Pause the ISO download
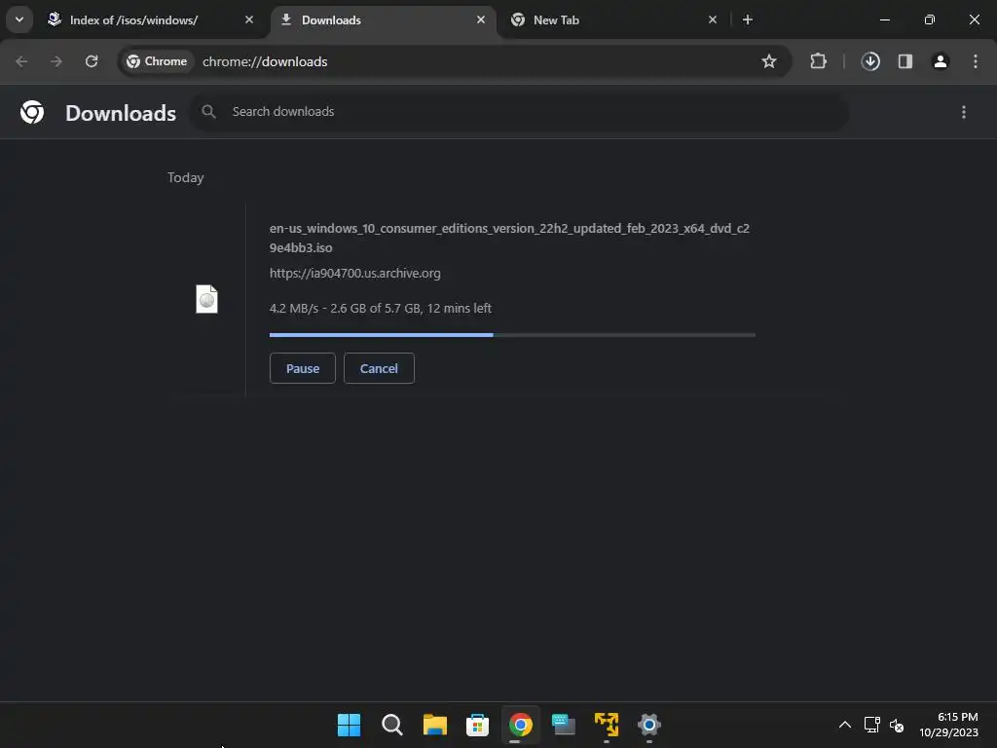 [x=303, y=368]
